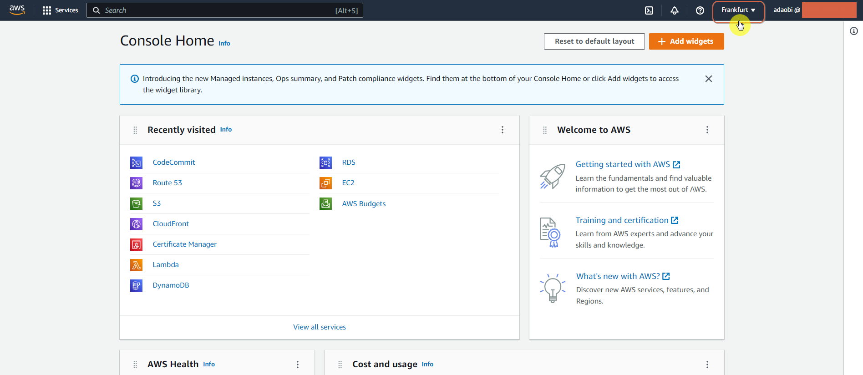Click the AWS logo in header
This screenshot has height=375, width=863.
click(17, 10)
